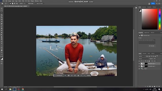Create new adjustment layer icon
162x91 pixels.
pyautogui.click(x=152, y=86)
